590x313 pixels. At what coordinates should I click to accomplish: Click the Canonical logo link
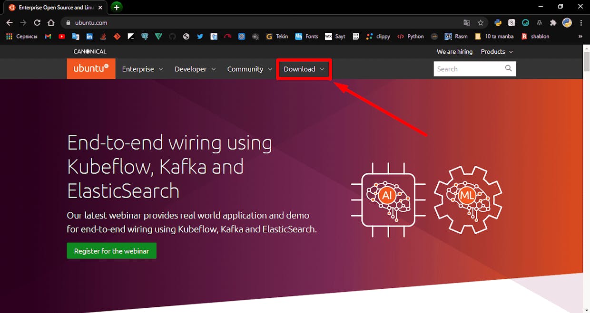pyautogui.click(x=90, y=51)
